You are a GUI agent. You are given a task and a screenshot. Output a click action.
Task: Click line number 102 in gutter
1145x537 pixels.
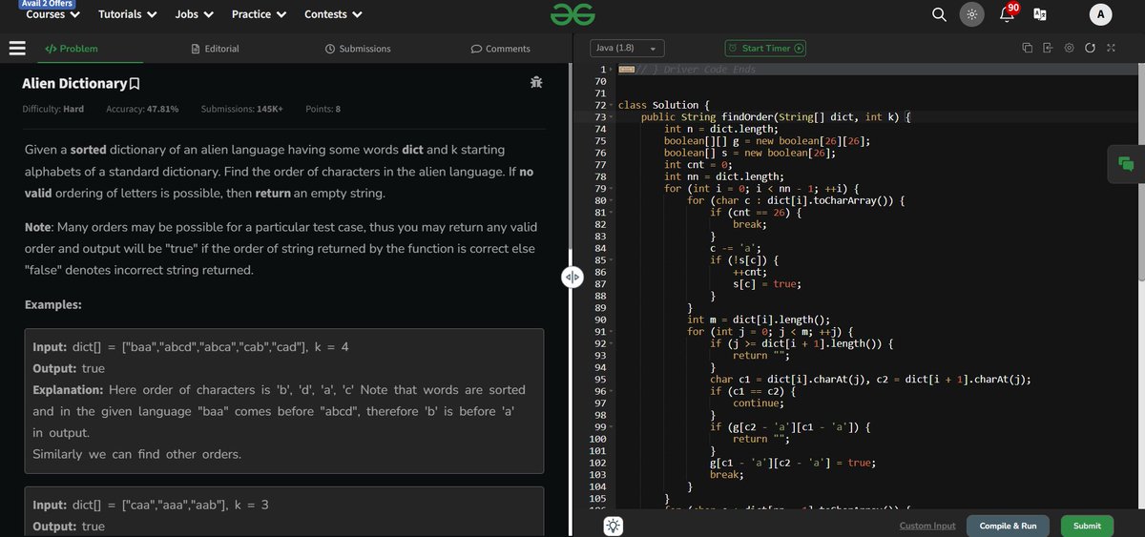point(598,463)
